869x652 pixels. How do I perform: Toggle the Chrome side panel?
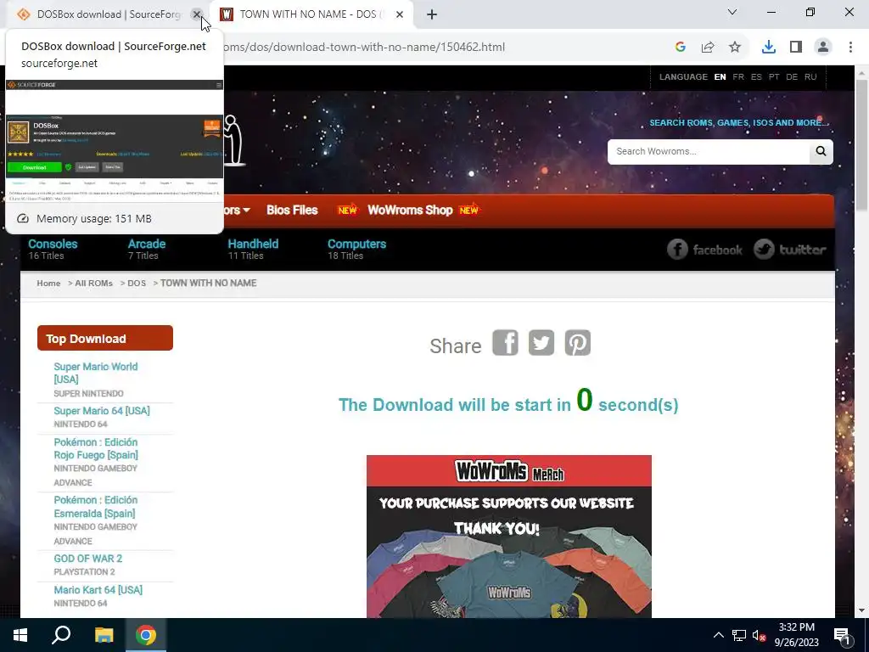[x=796, y=48]
